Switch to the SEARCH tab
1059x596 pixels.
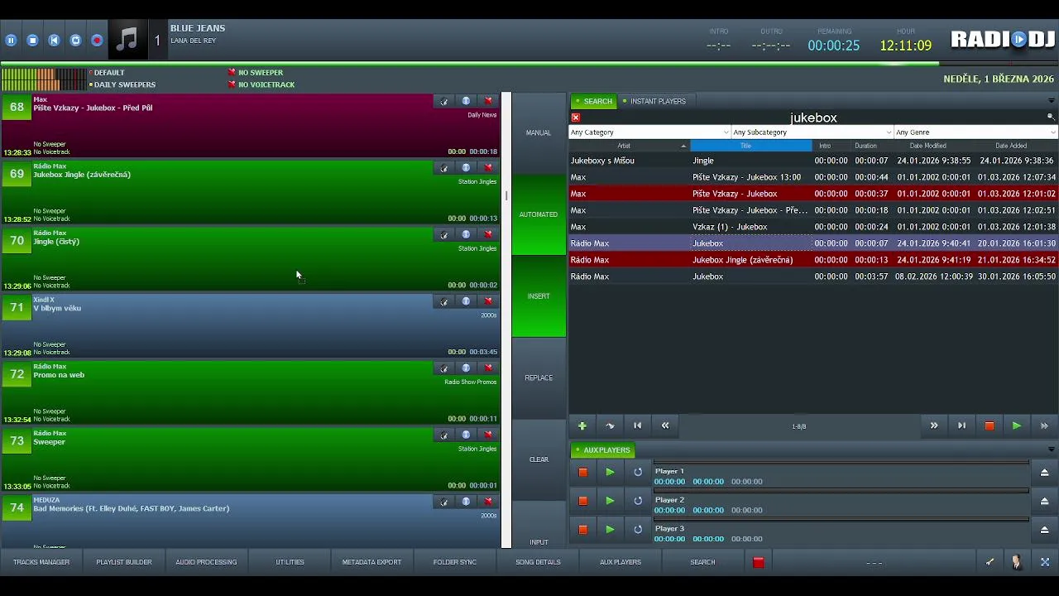[x=594, y=101]
